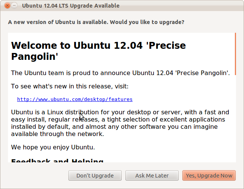244x189 pixels.
Task: Choose Ask Me Later
Action: [x=152, y=176]
